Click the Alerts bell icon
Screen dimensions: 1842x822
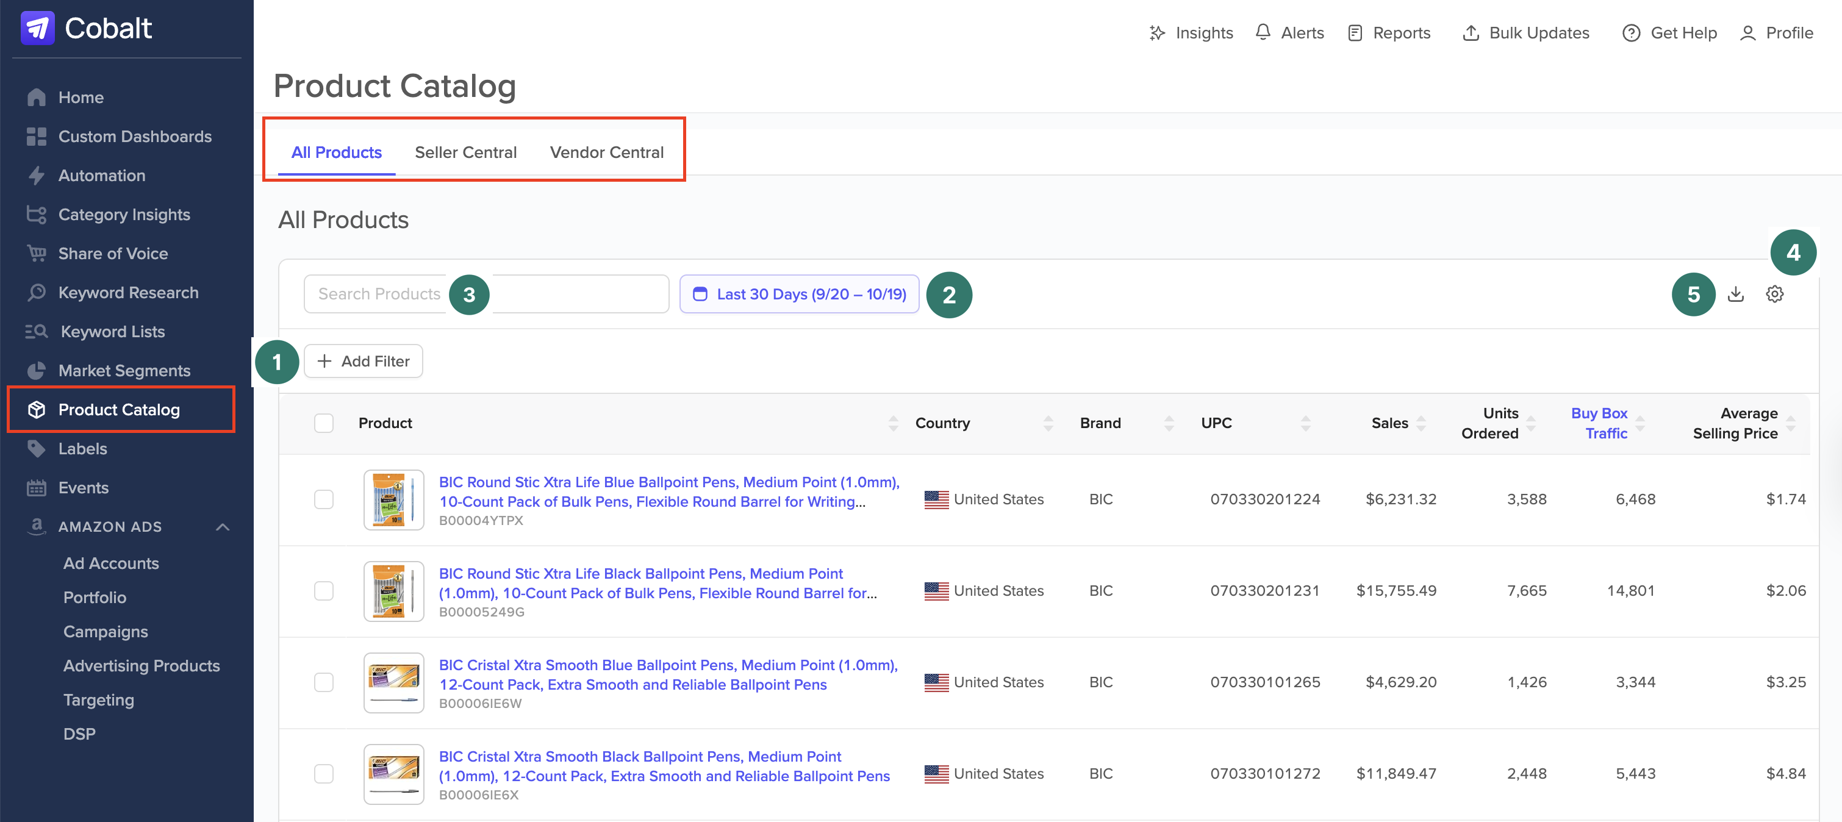pos(1263,33)
